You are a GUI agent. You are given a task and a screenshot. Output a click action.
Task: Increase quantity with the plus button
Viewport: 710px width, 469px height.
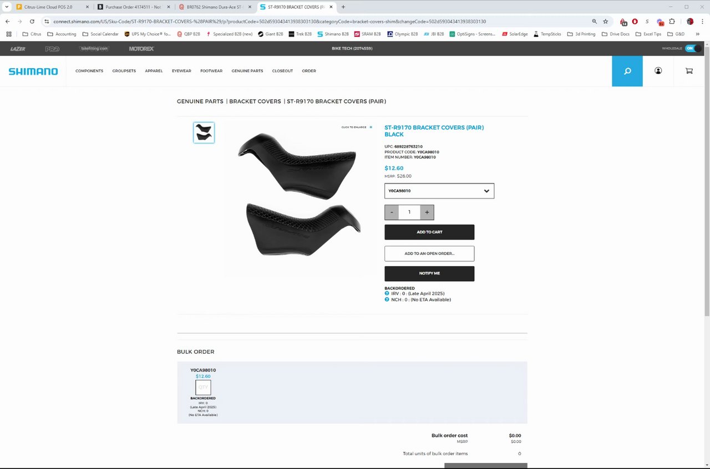[427, 212]
